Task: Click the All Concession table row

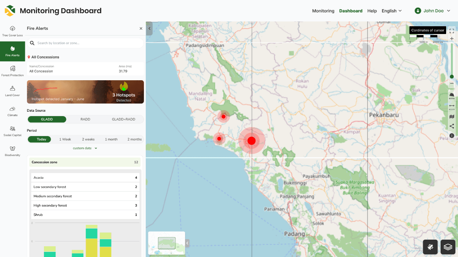Action: (86, 69)
